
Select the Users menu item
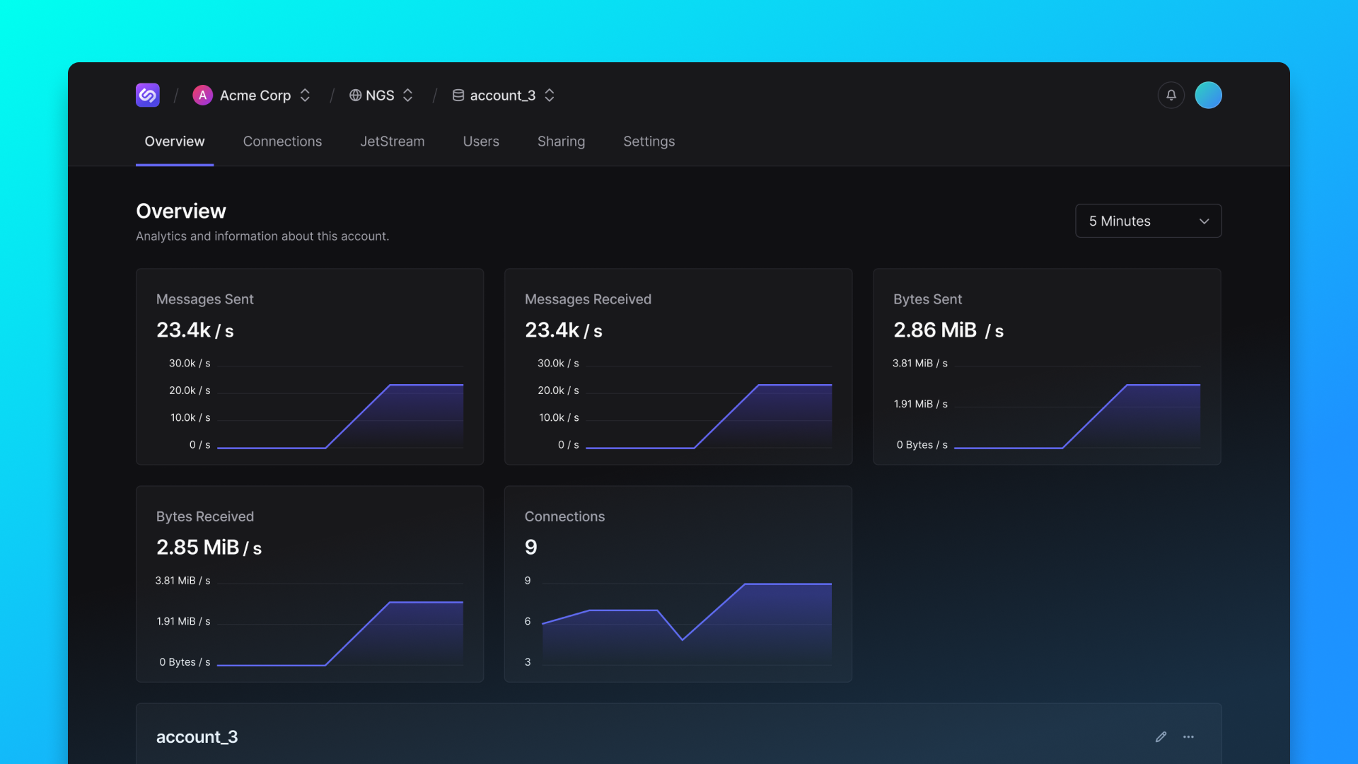(x=480, y=141)
